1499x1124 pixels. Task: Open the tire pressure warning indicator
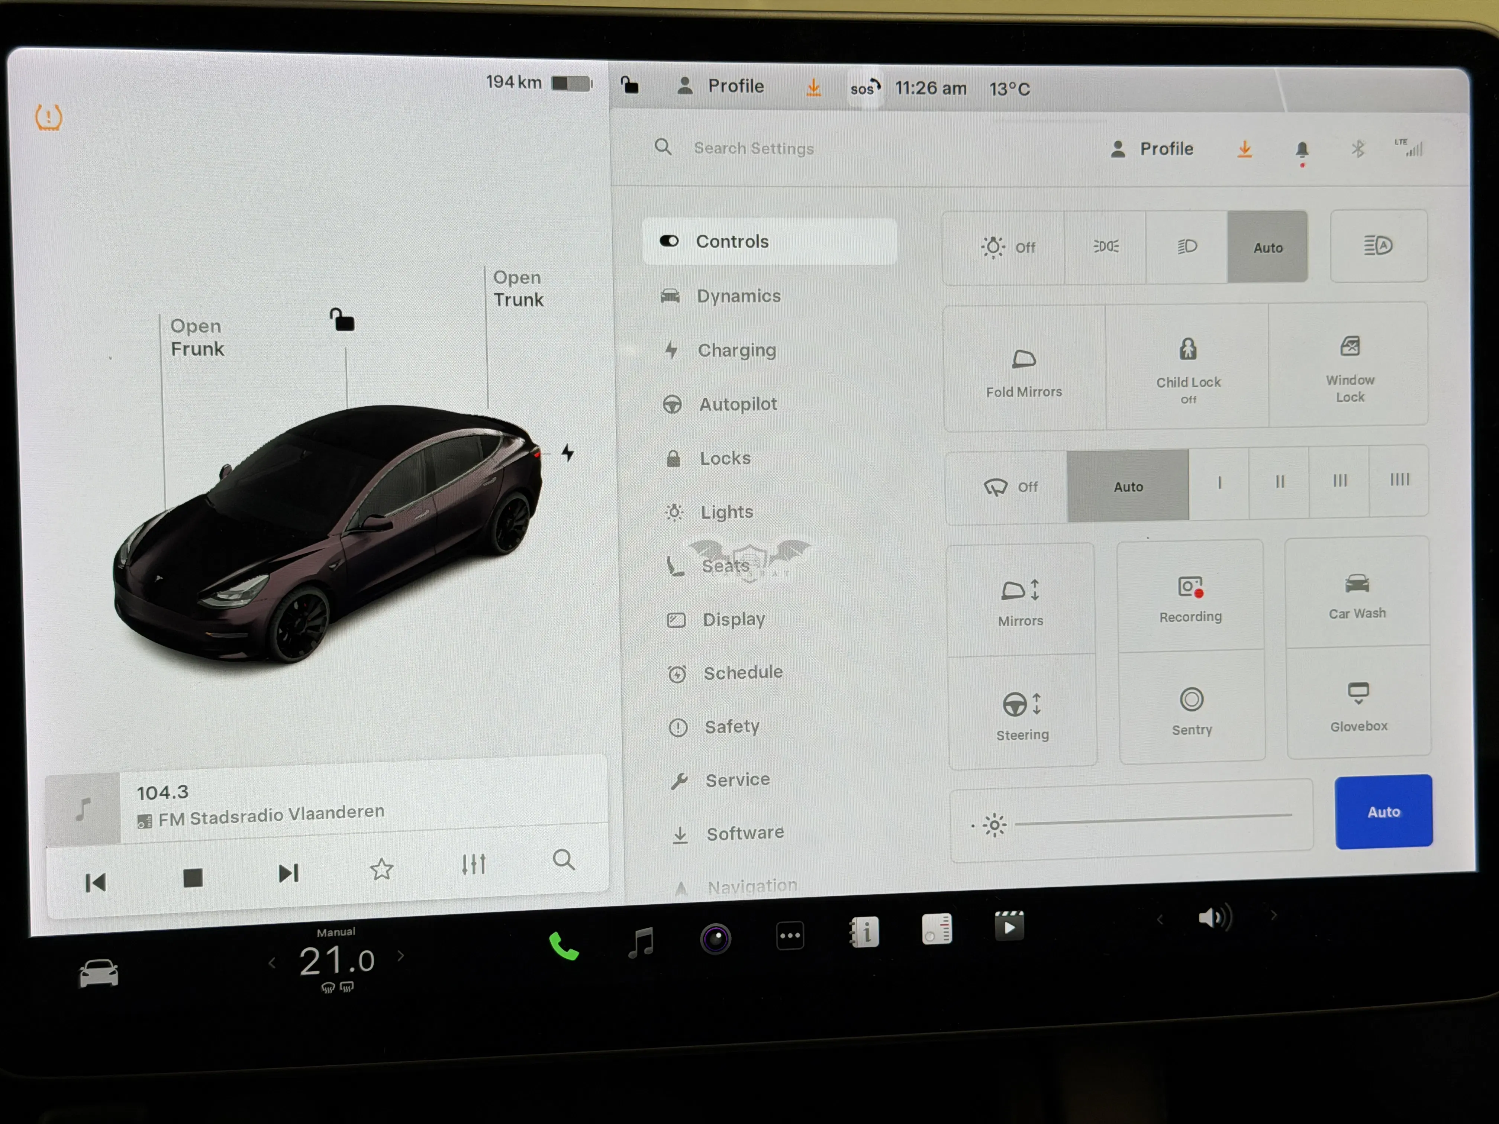pos(48,117)
